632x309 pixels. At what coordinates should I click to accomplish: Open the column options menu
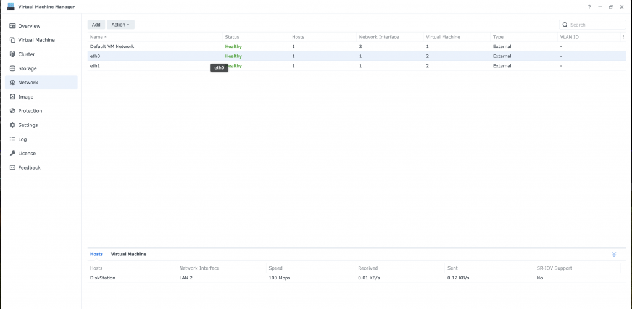pos(623,37)
